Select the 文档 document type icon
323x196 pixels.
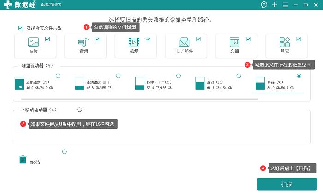tap(234, 42)
